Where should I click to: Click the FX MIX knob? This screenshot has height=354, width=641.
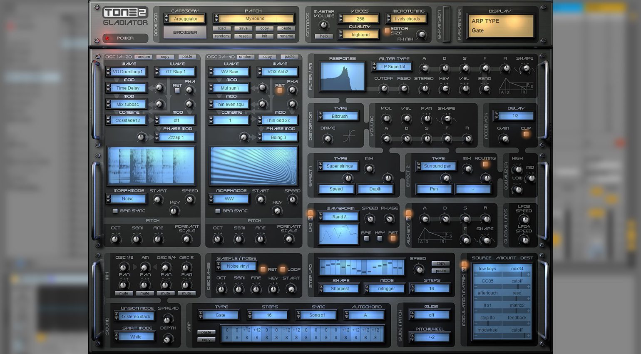pos(422,35)
